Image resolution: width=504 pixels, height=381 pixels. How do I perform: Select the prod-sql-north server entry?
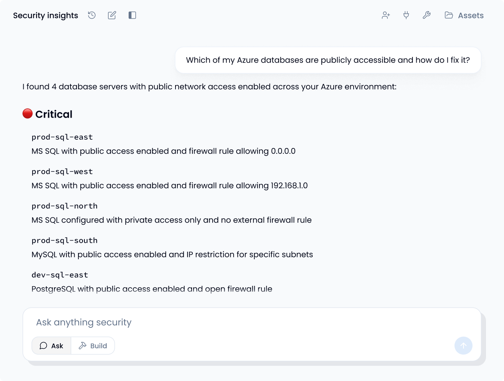coord(64,206)
